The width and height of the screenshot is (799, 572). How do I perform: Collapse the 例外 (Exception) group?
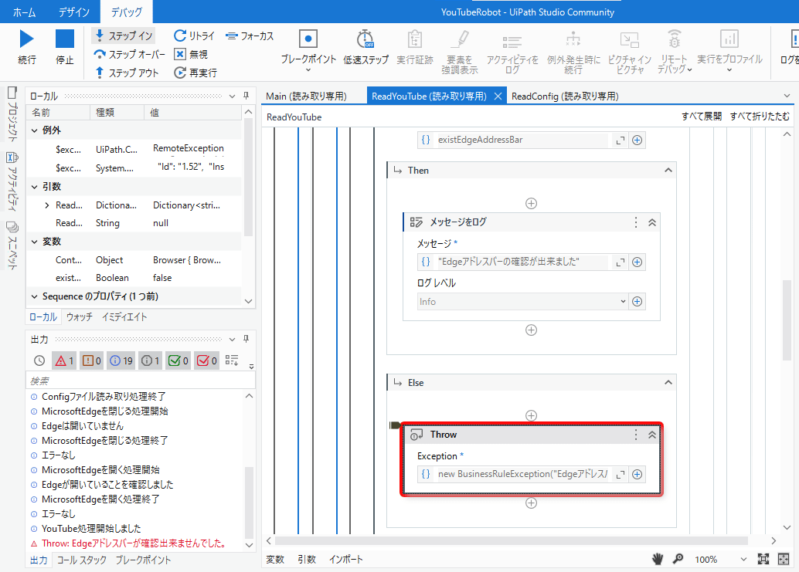click(x=34, y=130)
